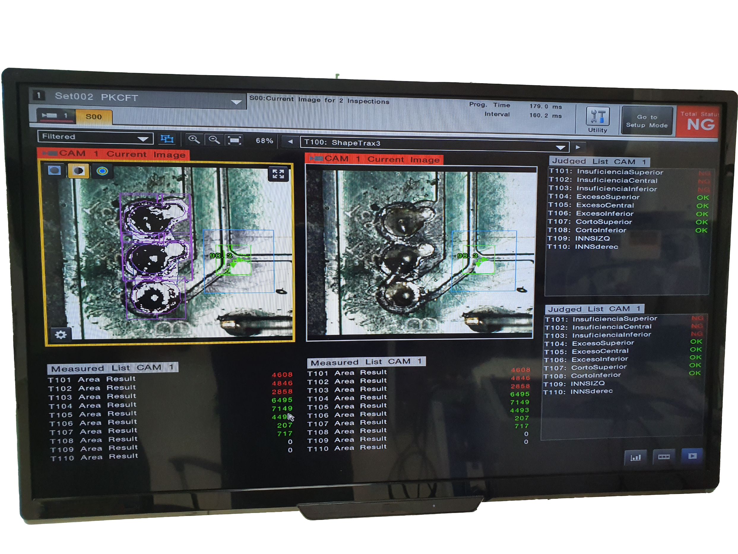The width and height of the screenshot is (738, 554).
Task: Select T101: InsuficienciaSuperior in upper Judged List
Action: [629, 172]
